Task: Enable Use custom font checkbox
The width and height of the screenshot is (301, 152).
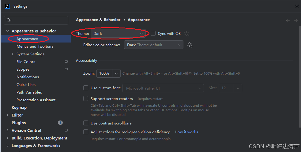Action: click(86, 88)
